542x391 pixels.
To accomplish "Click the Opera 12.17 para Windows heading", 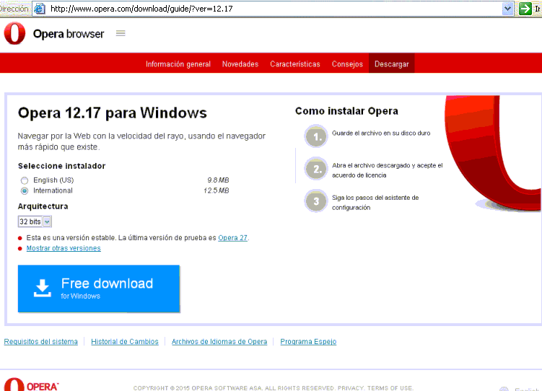I will [x=113, y=113].
